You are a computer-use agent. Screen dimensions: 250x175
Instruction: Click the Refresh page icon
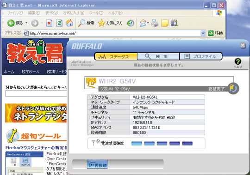59,23
